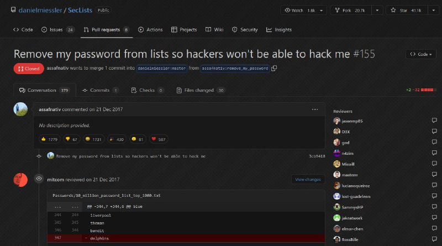The image size is (442, 246).
Task: Open the comment options three-dot menu
Action: [x=315, y=109]
